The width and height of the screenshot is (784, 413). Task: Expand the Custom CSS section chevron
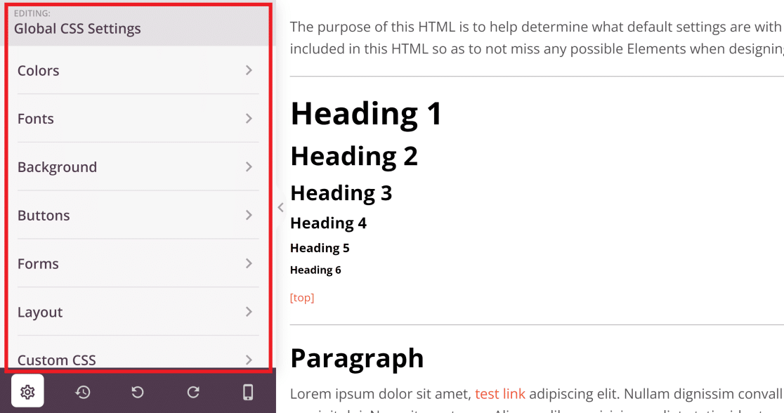(x=249, y=360)
